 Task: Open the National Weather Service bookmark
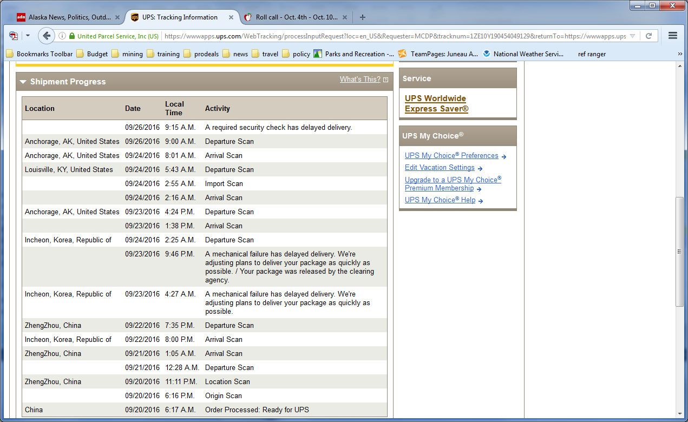tap(523, 54)
